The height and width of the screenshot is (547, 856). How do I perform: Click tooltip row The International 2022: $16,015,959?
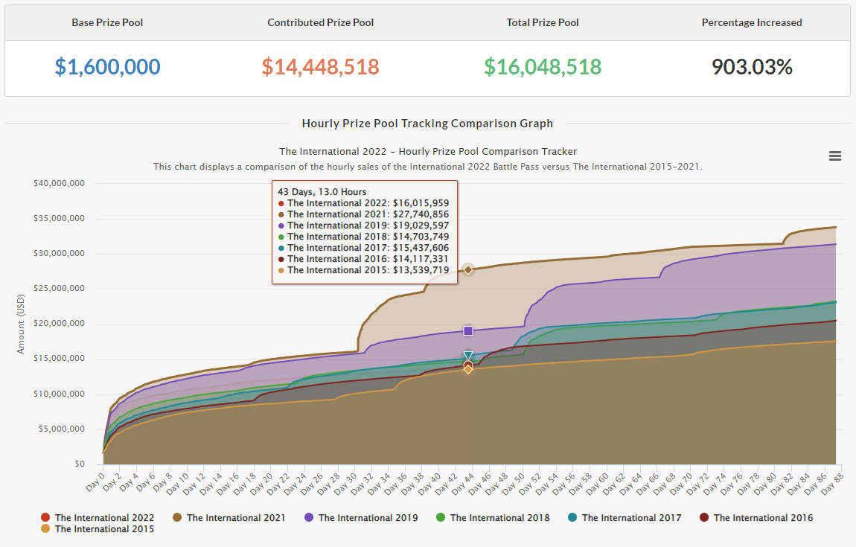tap(363, 203)
